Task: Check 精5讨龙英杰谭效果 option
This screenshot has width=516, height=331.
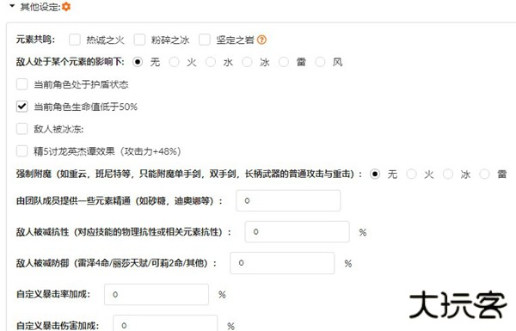Action: click(22, 151)
